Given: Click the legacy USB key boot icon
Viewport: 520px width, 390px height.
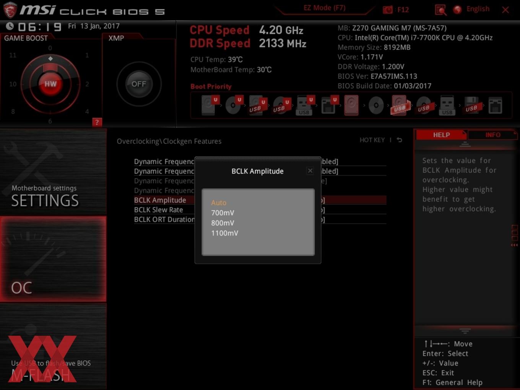Looking at the screenshot, I should [x=447, y=105].
